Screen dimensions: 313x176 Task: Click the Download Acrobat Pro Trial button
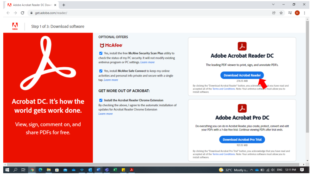(242, 139)
